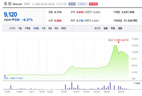142x96 pixels.
Task: Click the 15,449 price axis label
Action: (x=135, y=39)
